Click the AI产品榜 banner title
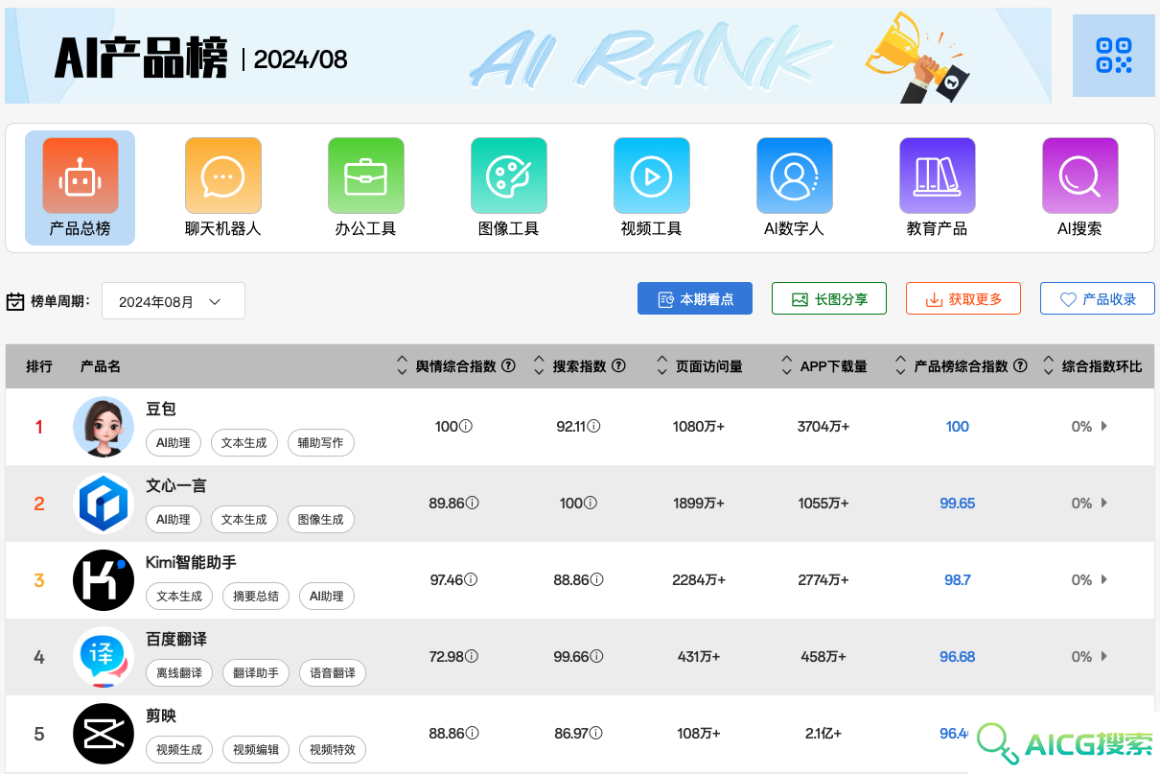1160x774 pixels. click(141, 59)
